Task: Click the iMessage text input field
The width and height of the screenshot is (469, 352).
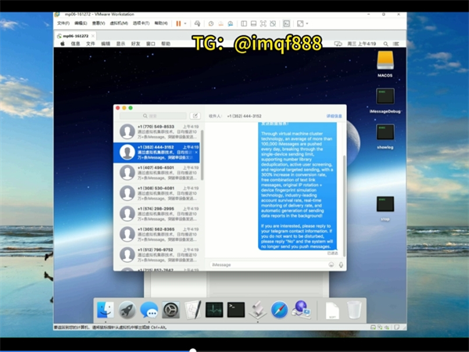Action: [x=266, y=264]
